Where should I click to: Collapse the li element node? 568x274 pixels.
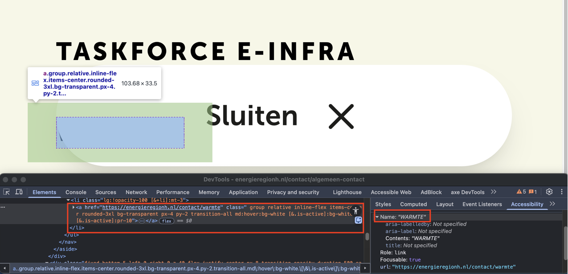(x=68, y=200)
